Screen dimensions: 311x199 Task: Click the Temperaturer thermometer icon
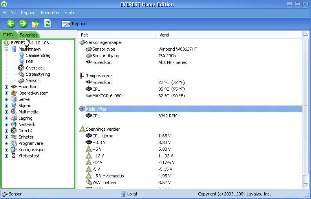pyautogui.click(x=82, y=75)
